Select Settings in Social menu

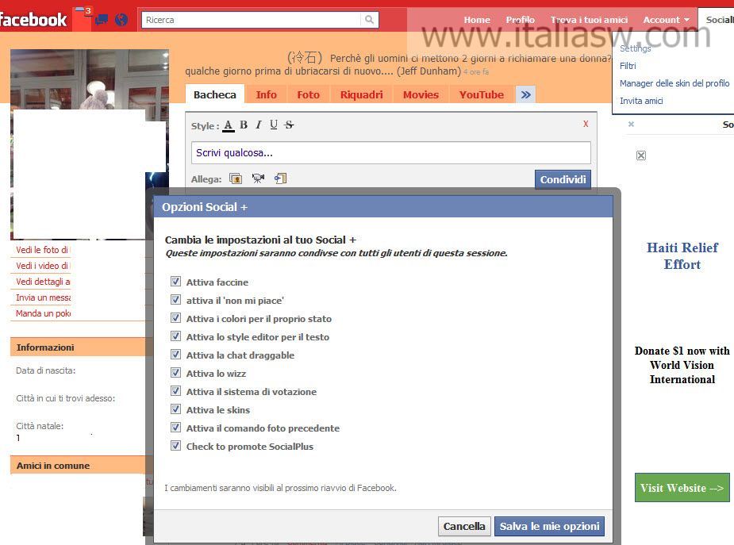pos(636,48)
